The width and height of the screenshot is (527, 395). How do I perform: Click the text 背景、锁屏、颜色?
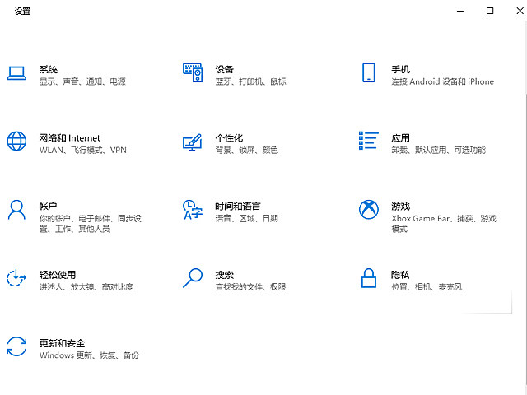pyautogui.click(x=247, y=150)
